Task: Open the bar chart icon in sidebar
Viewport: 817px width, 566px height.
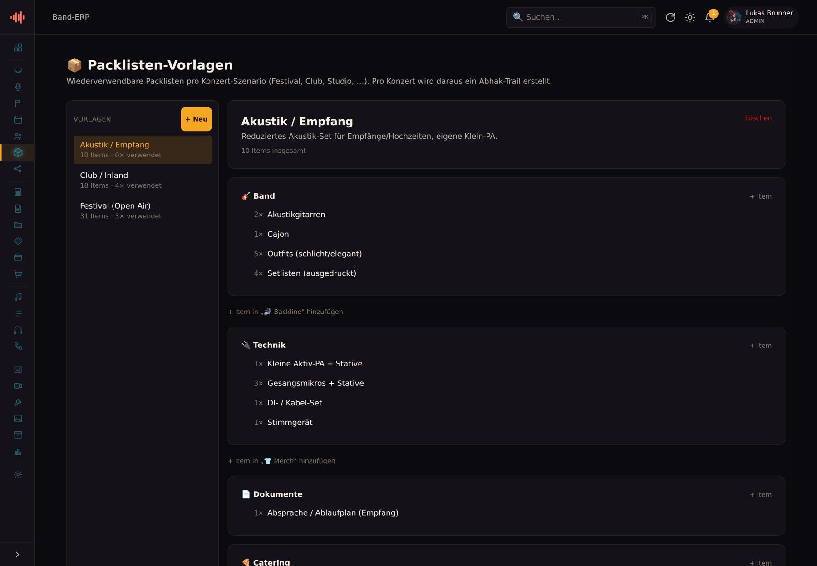Action: (x=18, y=452)
